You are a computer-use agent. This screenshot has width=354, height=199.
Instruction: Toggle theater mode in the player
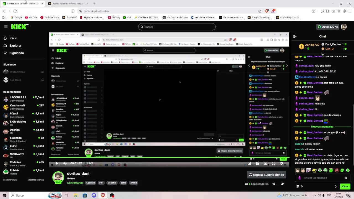(265, 163)
